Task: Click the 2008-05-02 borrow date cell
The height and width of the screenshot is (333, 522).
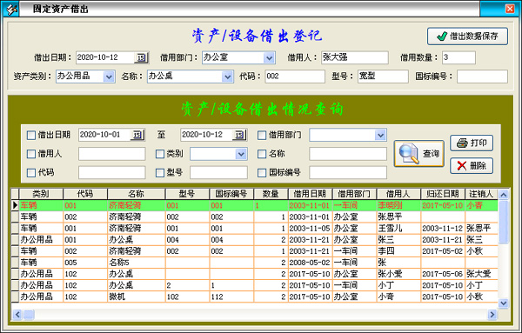Action: [x=310, y=263]
